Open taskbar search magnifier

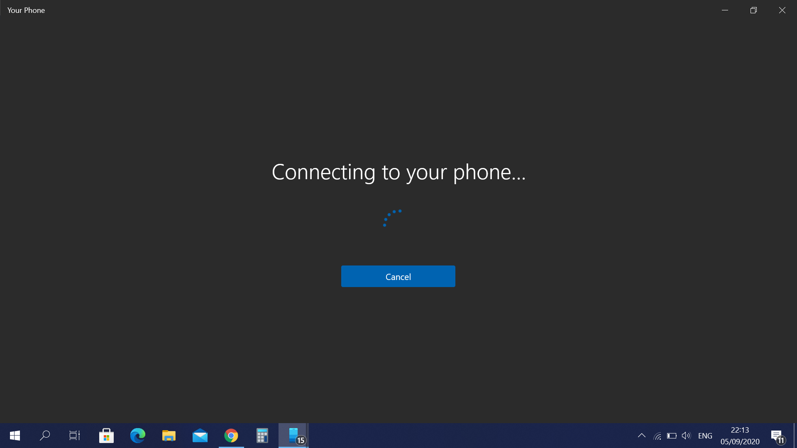click(x=45, y=436)
